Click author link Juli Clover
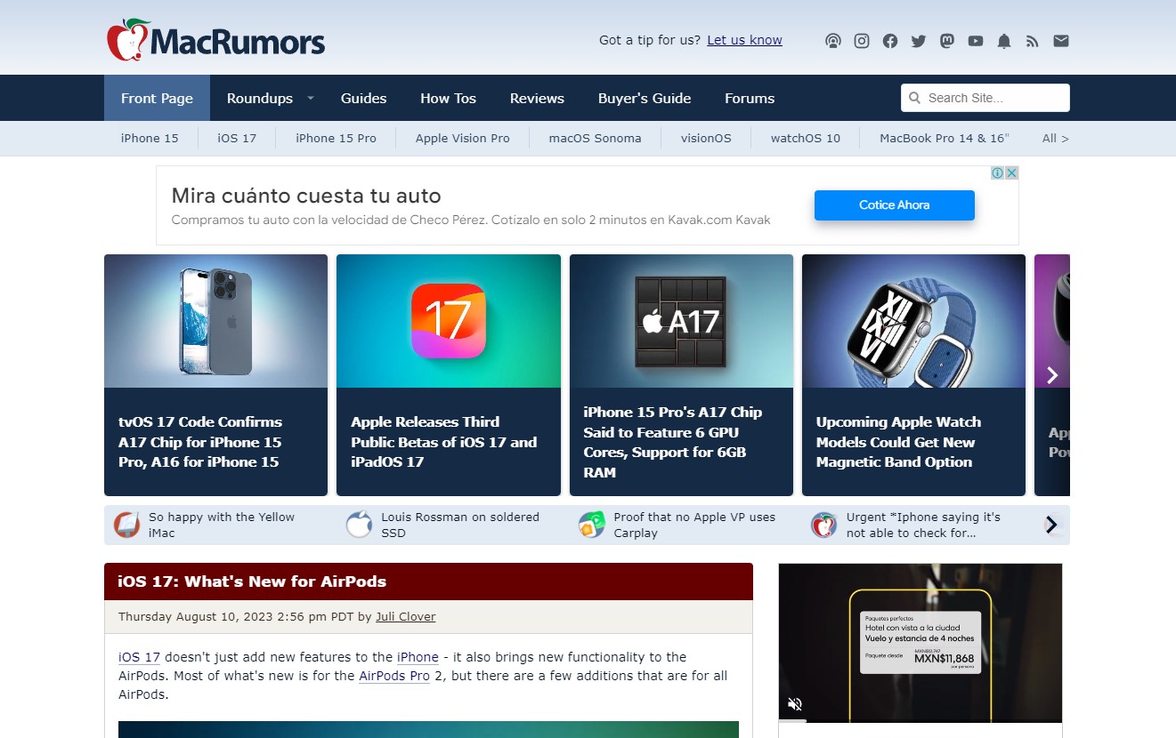1176x738 pixels. click(405, 616)
